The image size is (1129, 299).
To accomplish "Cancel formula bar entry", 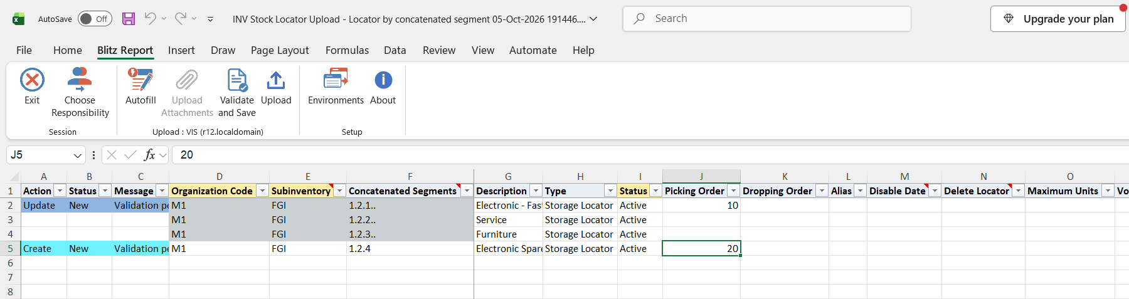I will [112, 155].
